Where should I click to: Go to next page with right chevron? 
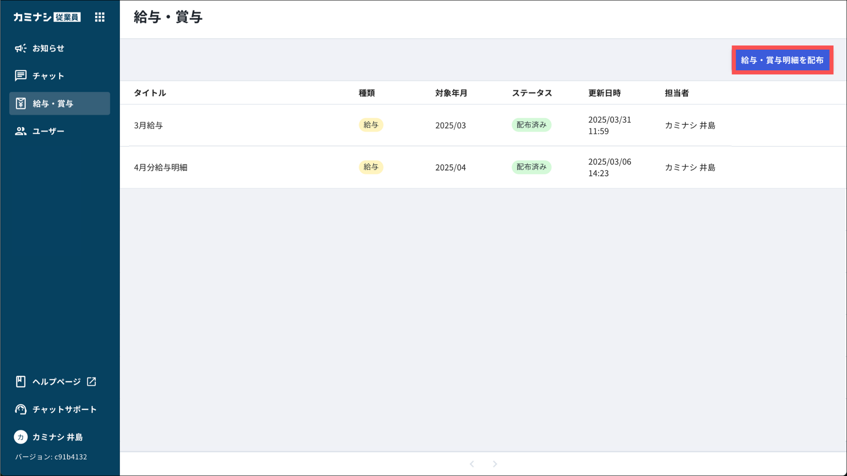[x=495, y=464]
